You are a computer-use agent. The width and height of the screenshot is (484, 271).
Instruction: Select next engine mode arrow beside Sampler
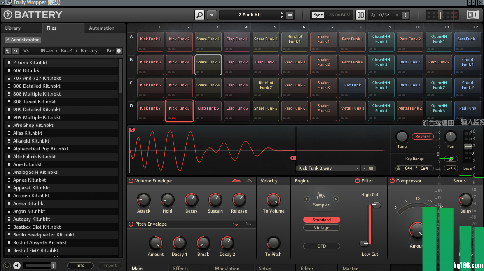coord(336,199)
